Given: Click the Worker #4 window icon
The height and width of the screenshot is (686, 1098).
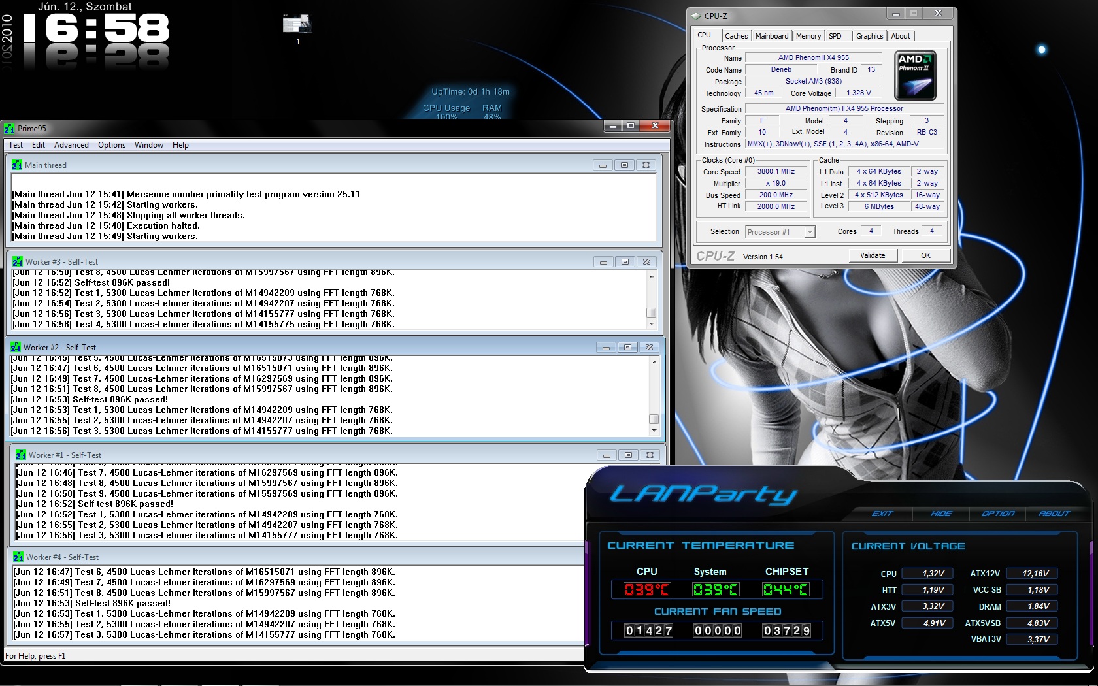Looking at the screenshot, I should coord(18,557).
